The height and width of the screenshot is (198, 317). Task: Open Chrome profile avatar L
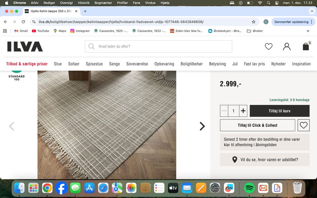pos(266,22)
